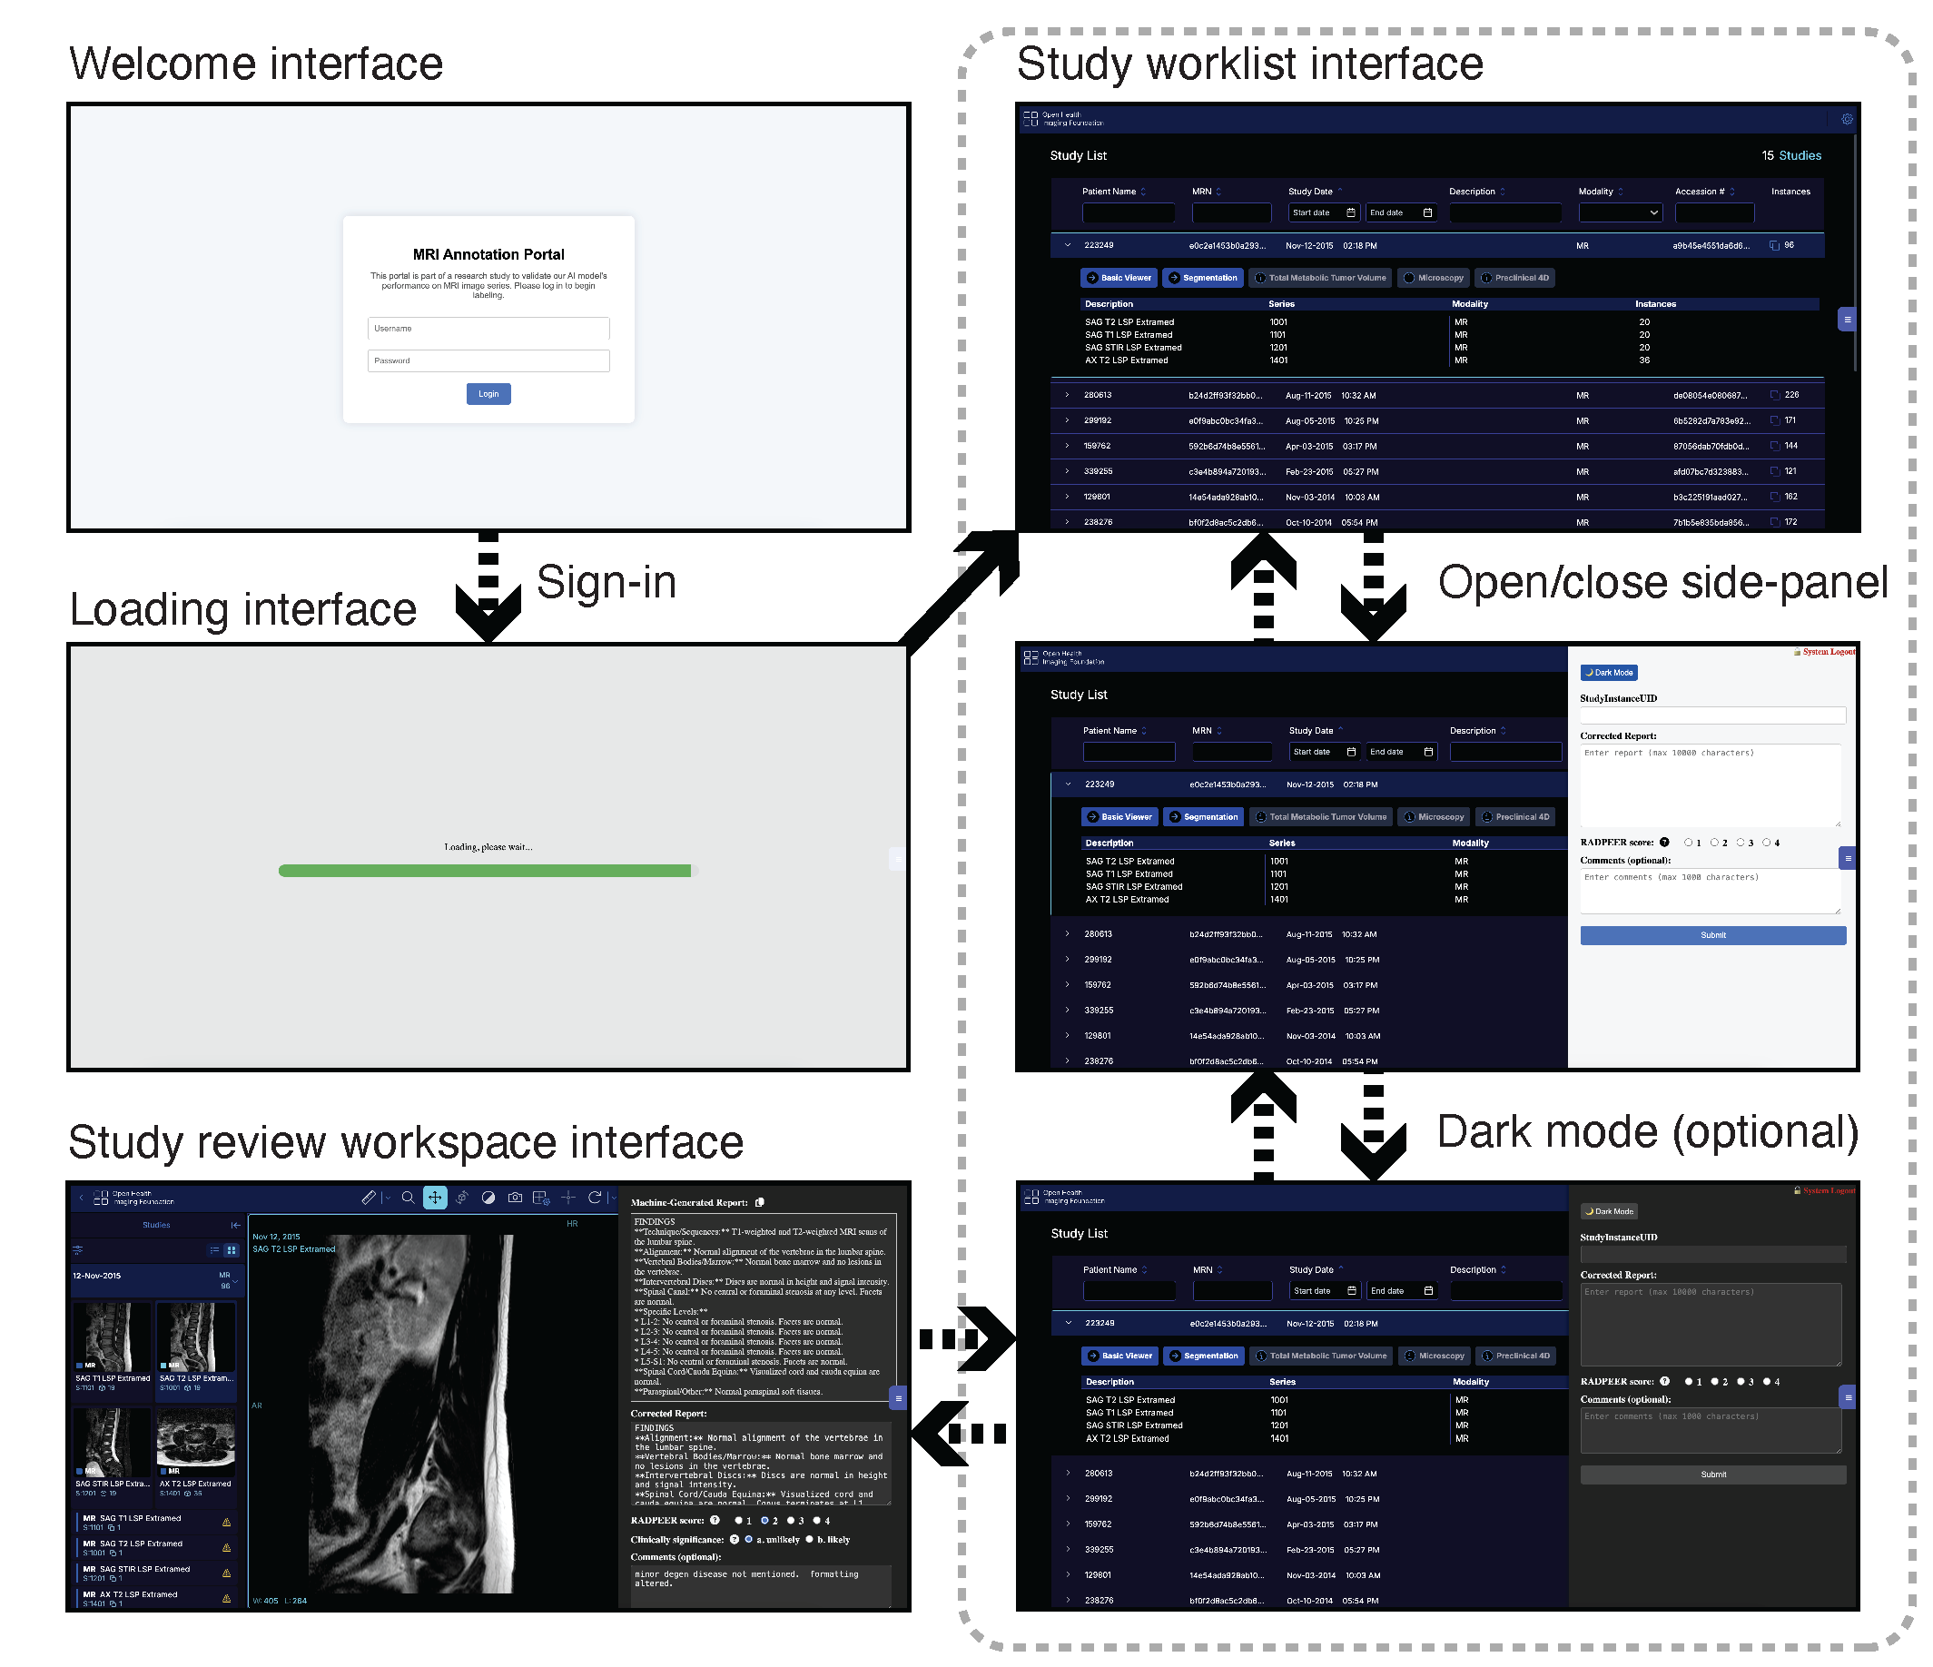Launch Basic Viewer in top worklist
This screenshot has width=1933, height=1667.
(1119, 277)
